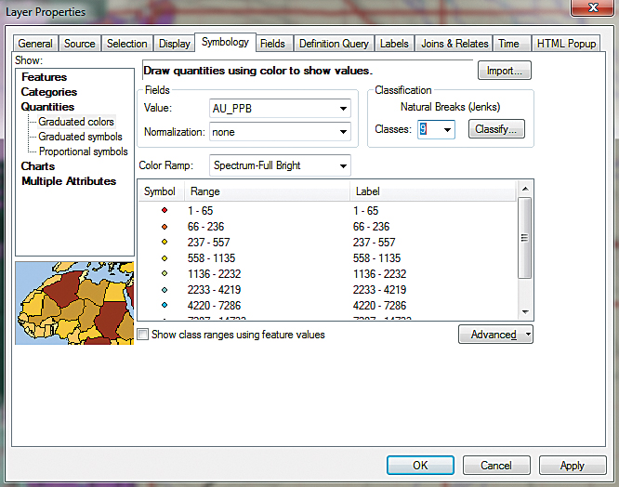The image size is (619, 487).
Task: Open the Source tab
Action: click(80, 44)
